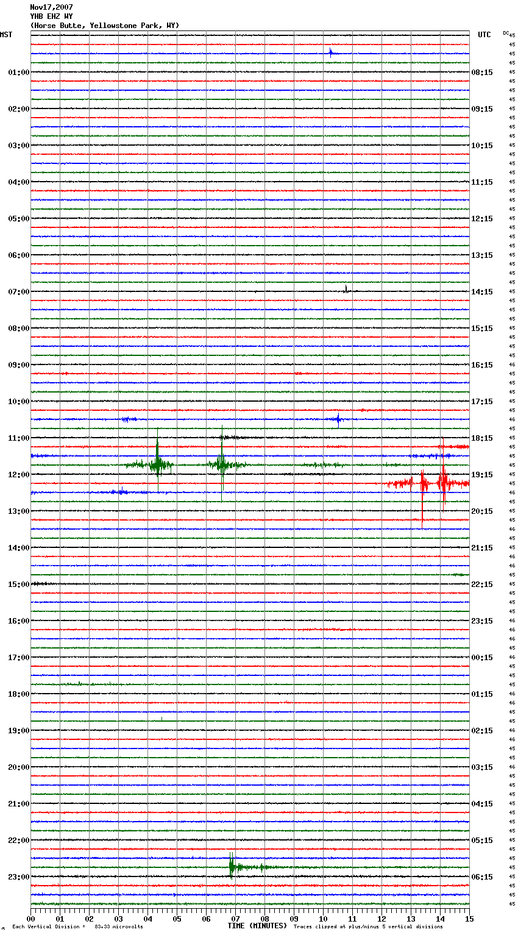Click the blue spike on the 00:30 trace
Image resolution: width=518 pixels, height=935 pixels.
(x=330, y=52)
